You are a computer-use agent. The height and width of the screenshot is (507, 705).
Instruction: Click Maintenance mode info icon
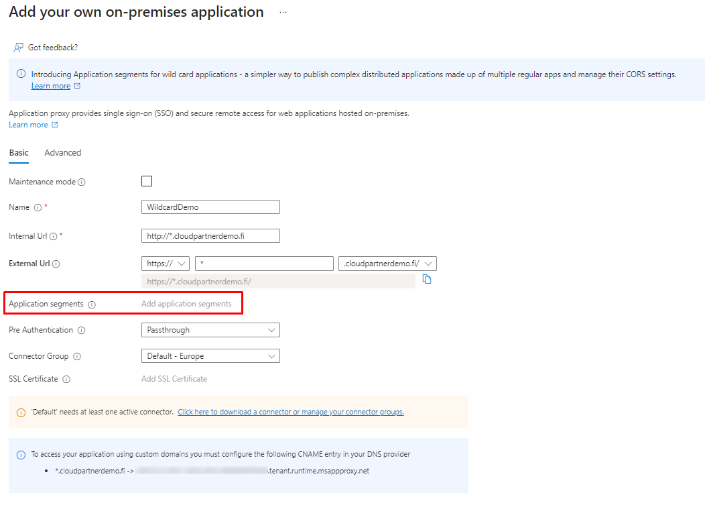[x=82, y=182]
